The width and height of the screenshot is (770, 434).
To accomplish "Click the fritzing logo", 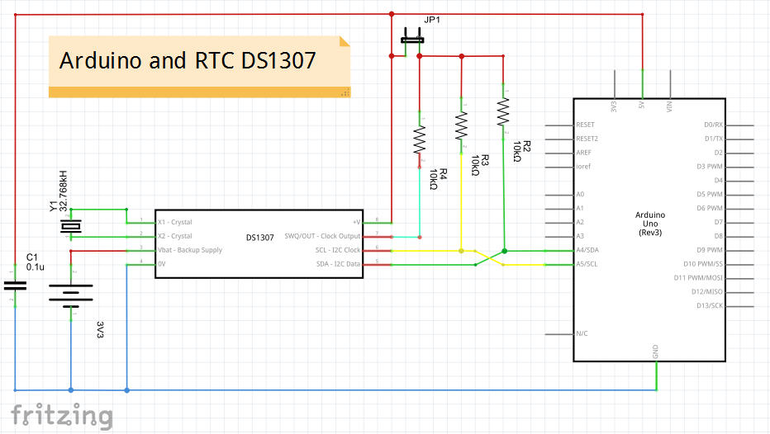I will coord(62,414).
